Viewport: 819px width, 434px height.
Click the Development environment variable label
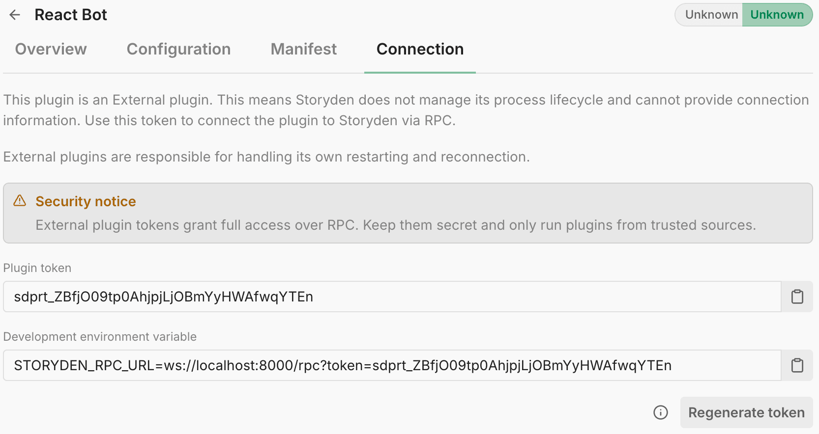tap(100, 337)
